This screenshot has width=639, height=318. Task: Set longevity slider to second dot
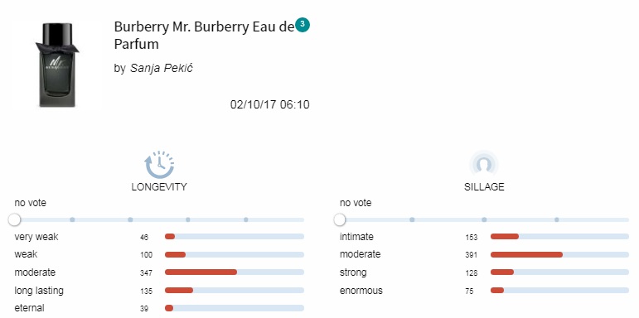(x=130, y=219)
